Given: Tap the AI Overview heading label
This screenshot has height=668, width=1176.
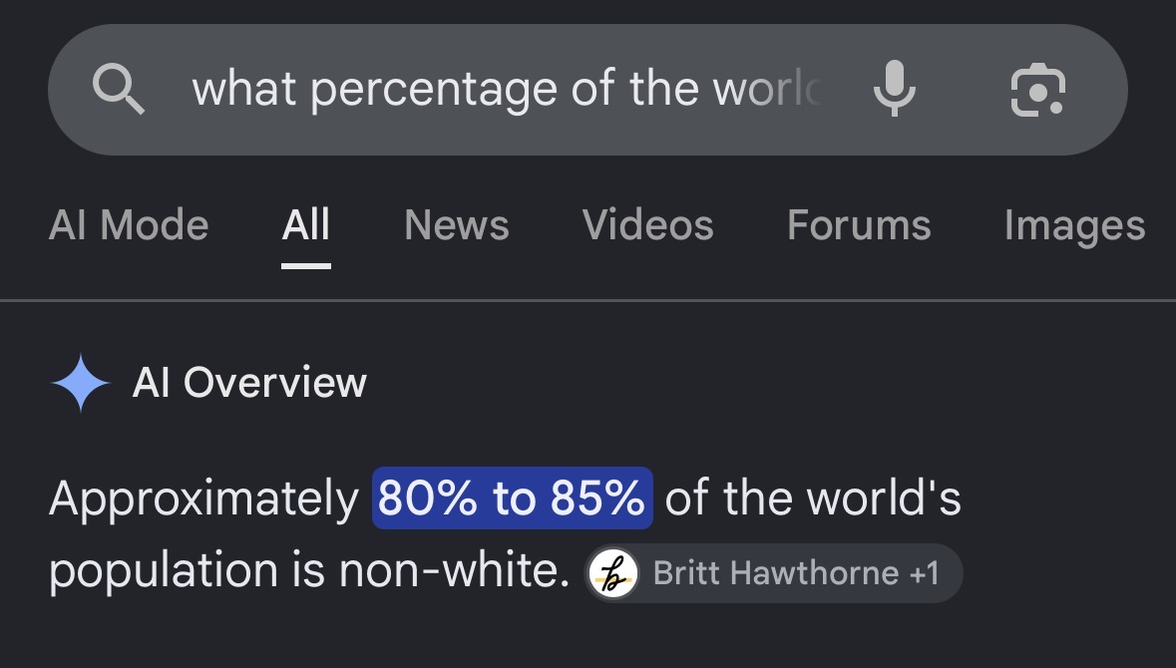Looking at the screenshot, I should pos(249,383).
